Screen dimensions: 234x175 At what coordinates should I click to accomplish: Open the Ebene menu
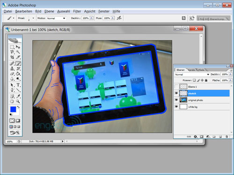click(x=49, y=11)
